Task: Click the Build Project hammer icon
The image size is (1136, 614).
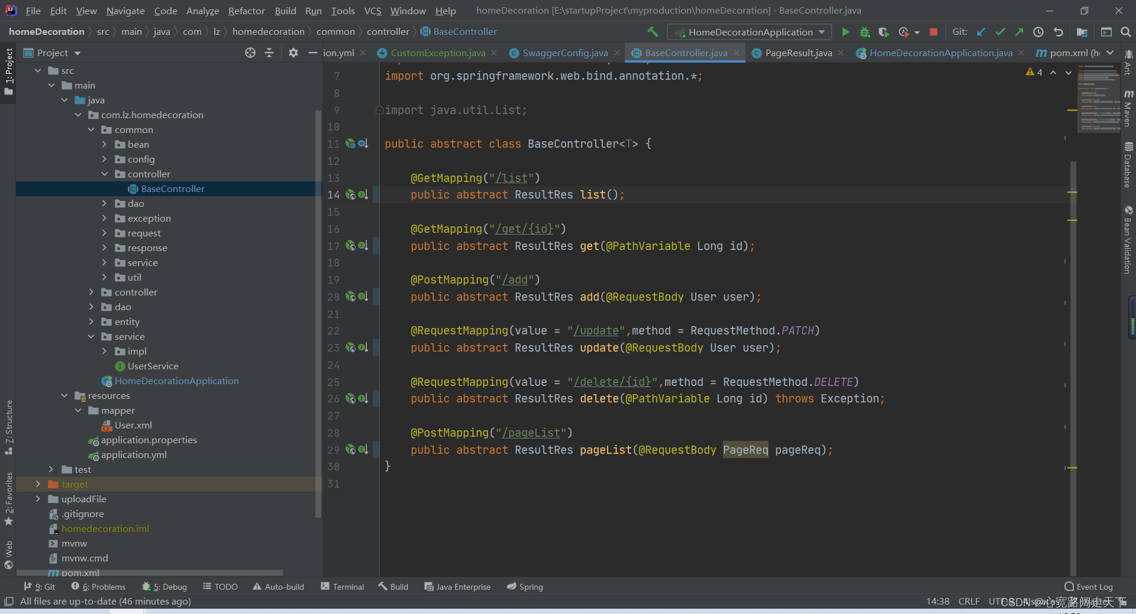Action: click(x=653, y=32)
